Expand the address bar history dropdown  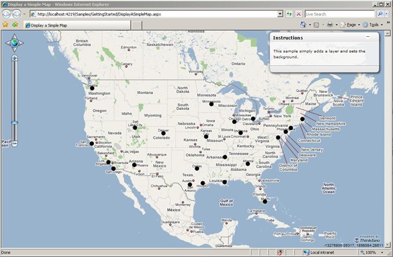[x=280, y=14]
